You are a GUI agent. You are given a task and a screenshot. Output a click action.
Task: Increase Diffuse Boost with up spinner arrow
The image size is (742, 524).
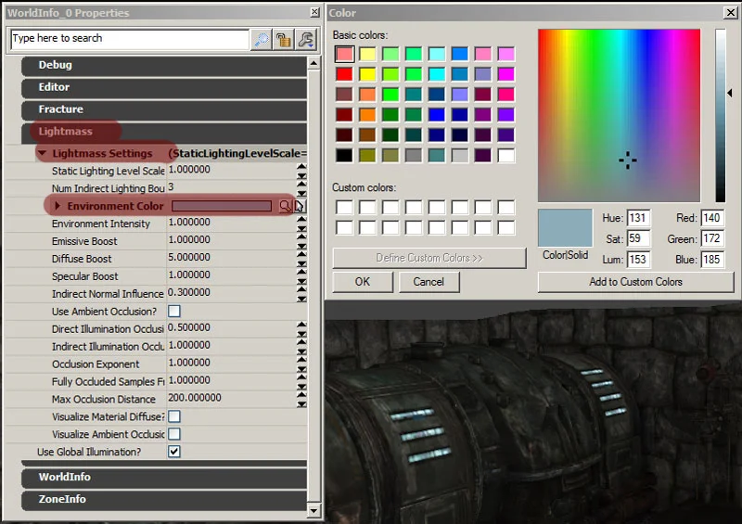pyautogui.click(x=301, y=255)
